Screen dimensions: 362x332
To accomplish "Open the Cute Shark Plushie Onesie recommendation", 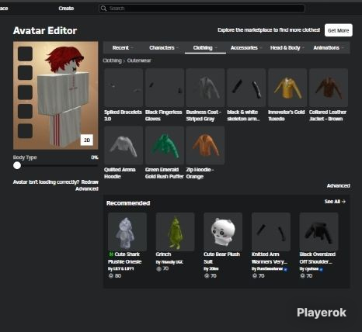I will tap(127, 232).
